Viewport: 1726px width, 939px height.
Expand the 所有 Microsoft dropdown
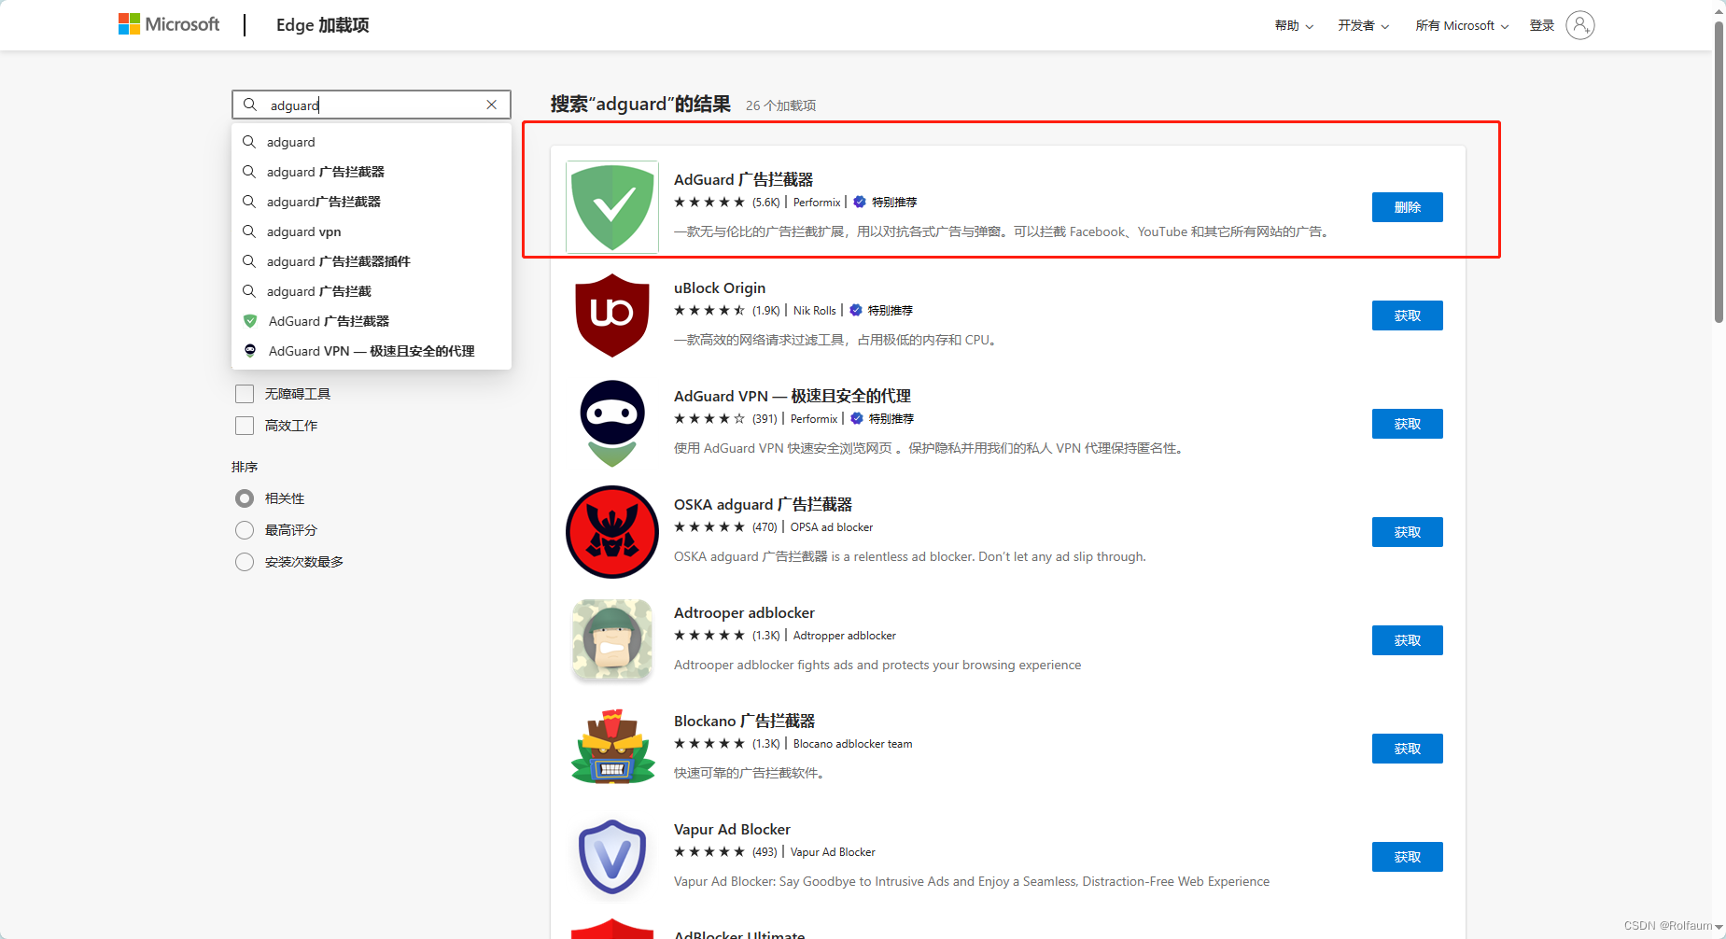[1462, 25]
